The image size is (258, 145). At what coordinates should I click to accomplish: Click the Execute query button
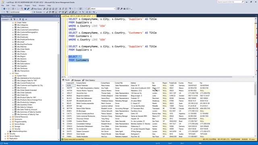tap(37, 12)
